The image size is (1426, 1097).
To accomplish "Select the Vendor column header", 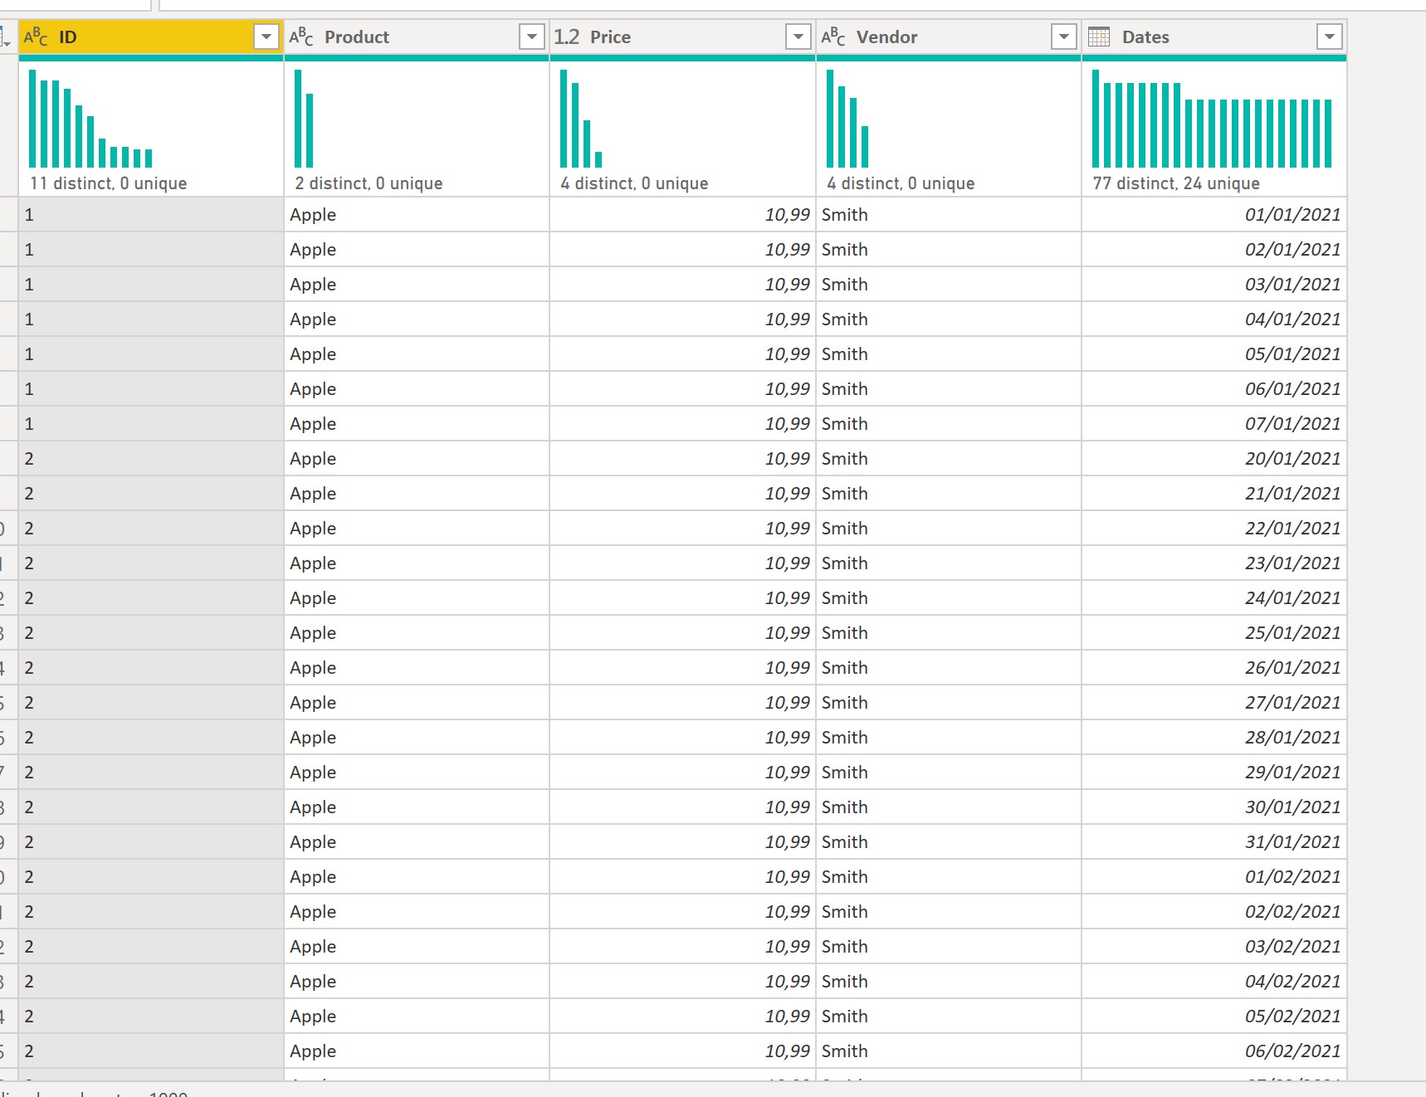I will click(x=949, y=37).
